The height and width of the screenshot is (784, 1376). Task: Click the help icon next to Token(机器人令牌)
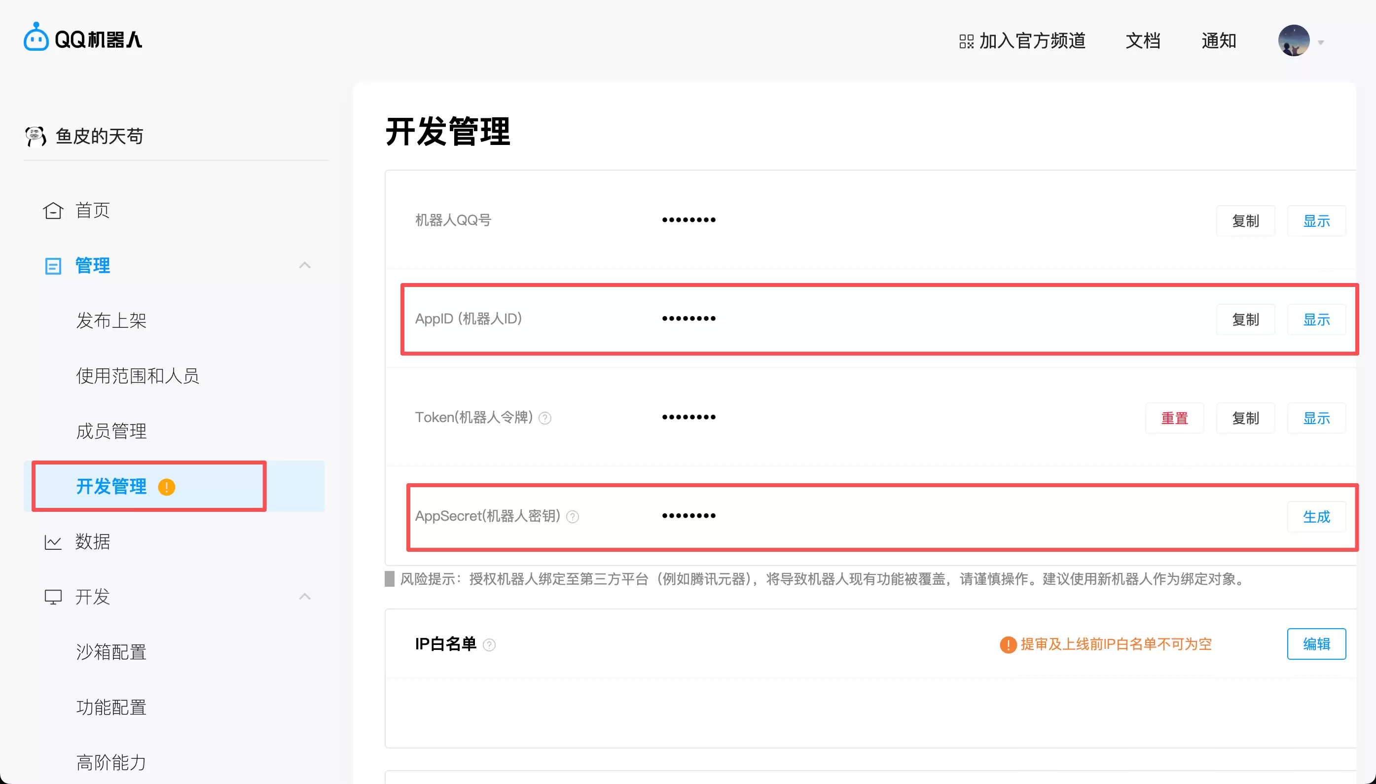tap(545, 418)
